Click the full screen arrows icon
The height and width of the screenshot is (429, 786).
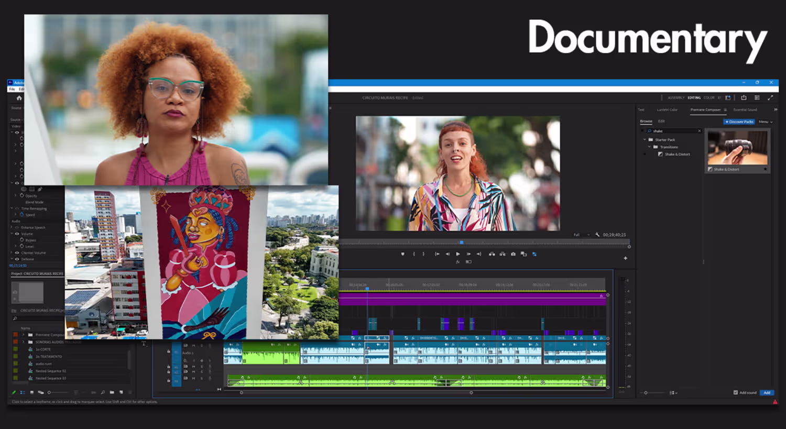pos(770,97)
